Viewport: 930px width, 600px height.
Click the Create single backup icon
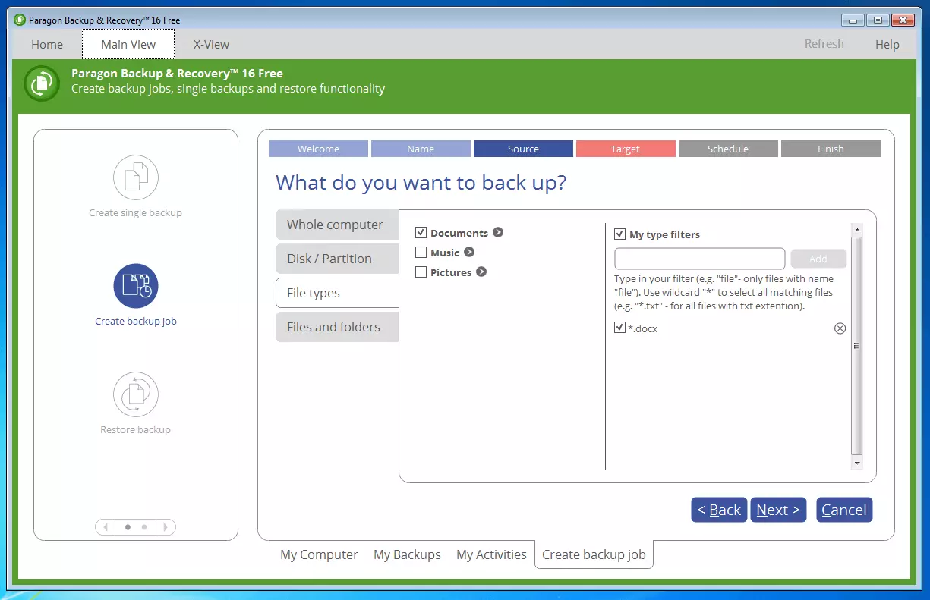(x=135, y=177)
